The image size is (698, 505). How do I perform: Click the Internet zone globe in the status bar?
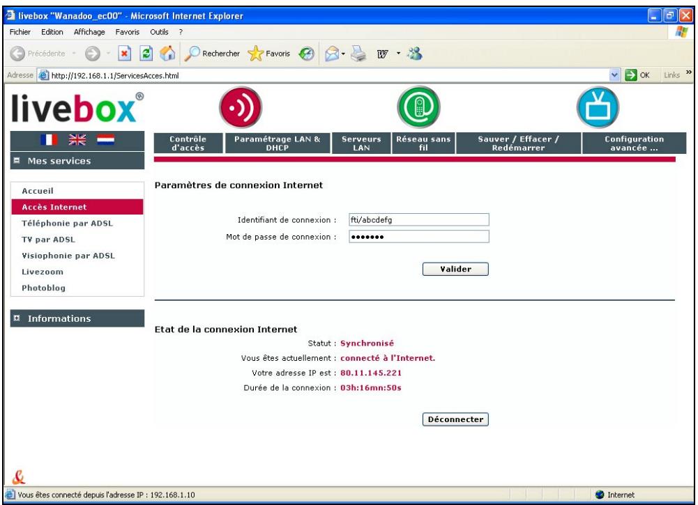coord(599,495)
